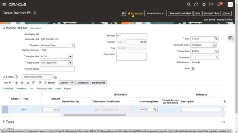Switch to Project tab

[68, 89]
